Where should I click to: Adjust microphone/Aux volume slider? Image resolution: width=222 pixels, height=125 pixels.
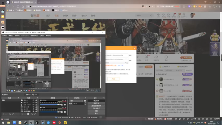pos(50,105)
